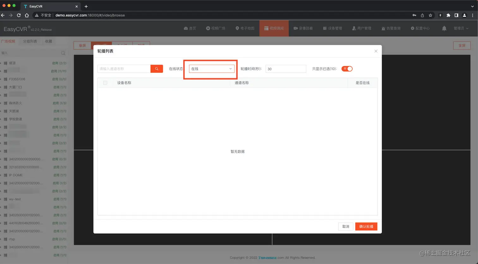This screenshot has height=264, width=478.
Task: Click the tab search chevron at top right
Action: 473,6
